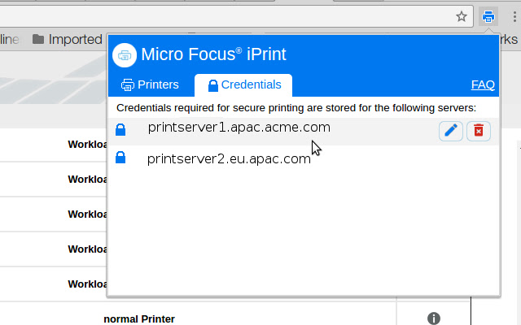Click the iPrint logo in popup header
This screenshot has width=521, height=325.
(124, 54)
